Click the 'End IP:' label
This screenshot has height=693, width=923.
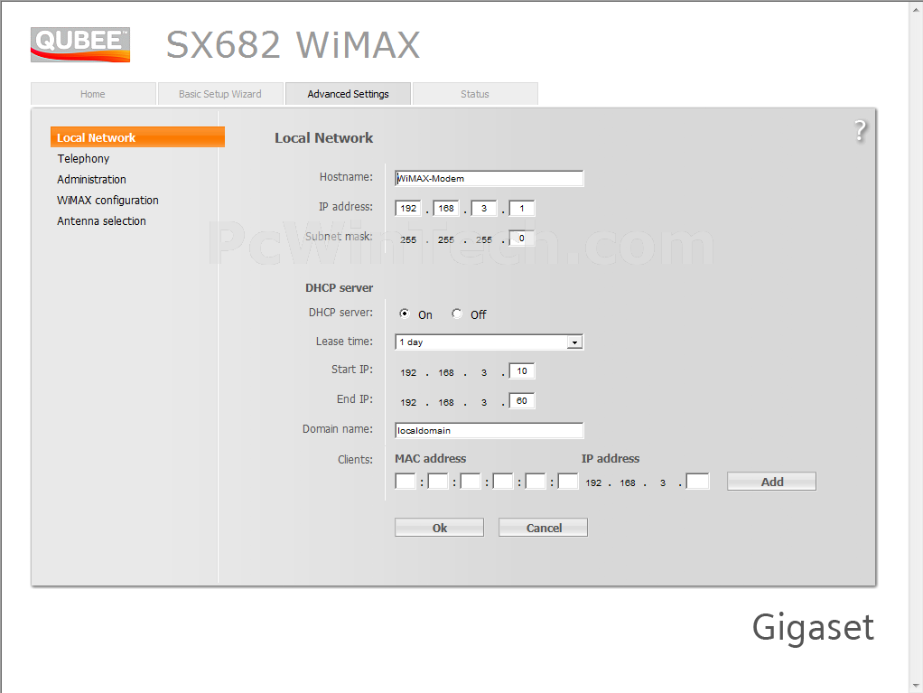(355, 399)
